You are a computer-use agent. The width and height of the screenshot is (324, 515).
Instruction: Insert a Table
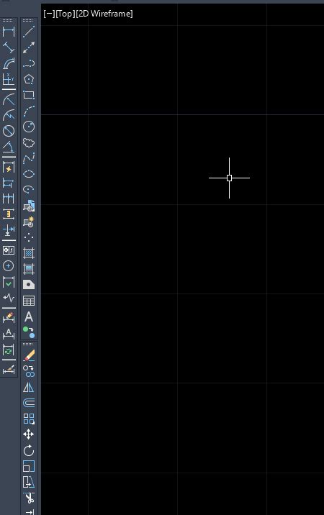click(x=29, y=301)
